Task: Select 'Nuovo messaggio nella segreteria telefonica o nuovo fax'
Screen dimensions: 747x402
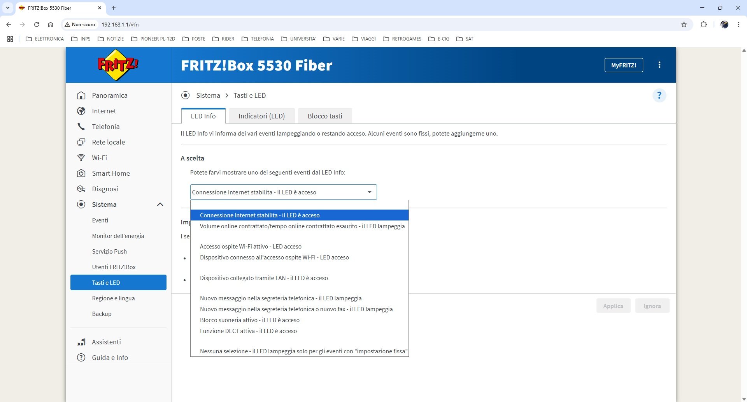Action: (300, 309)
